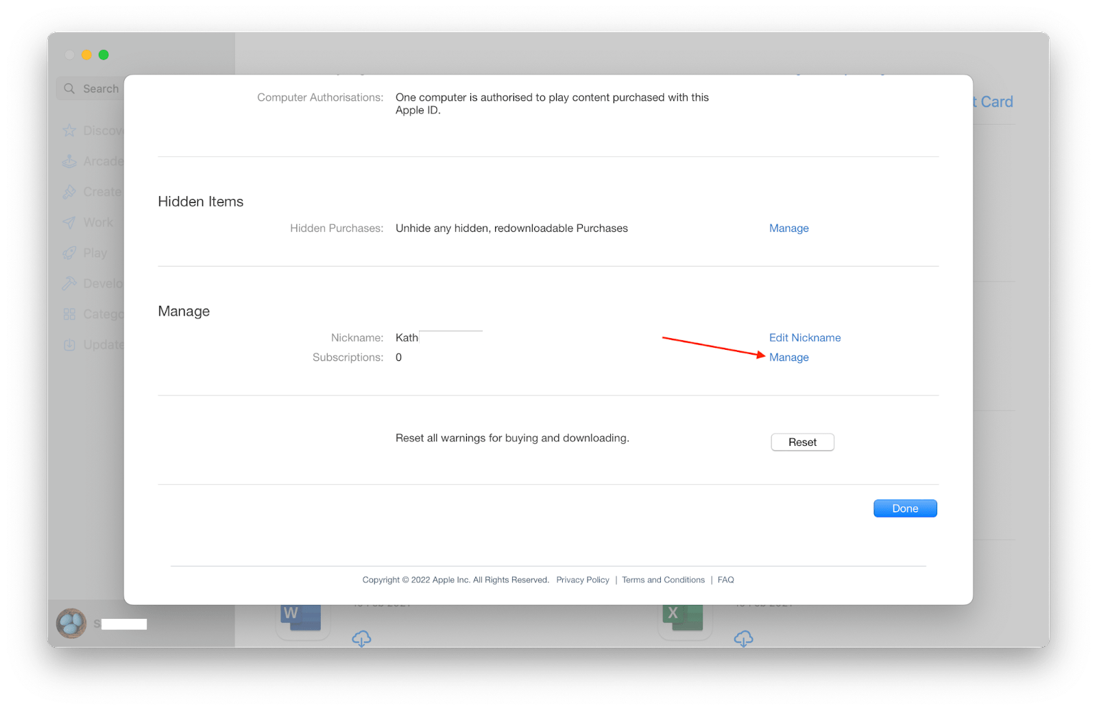Open Arcade from the sidebar icon

tap(70, 161)
